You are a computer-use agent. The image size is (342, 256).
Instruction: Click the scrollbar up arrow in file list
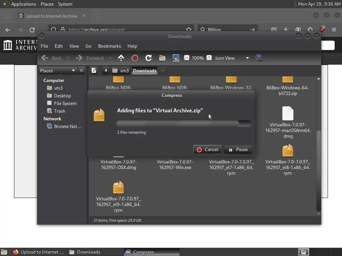point(319,79)
